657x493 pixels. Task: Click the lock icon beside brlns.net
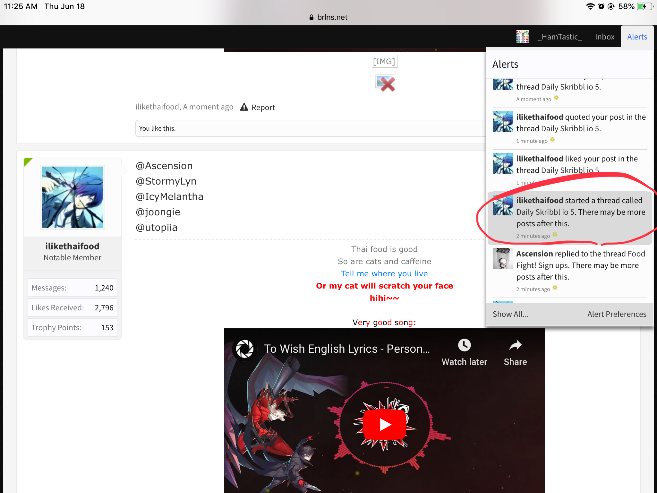click(311, 17)
